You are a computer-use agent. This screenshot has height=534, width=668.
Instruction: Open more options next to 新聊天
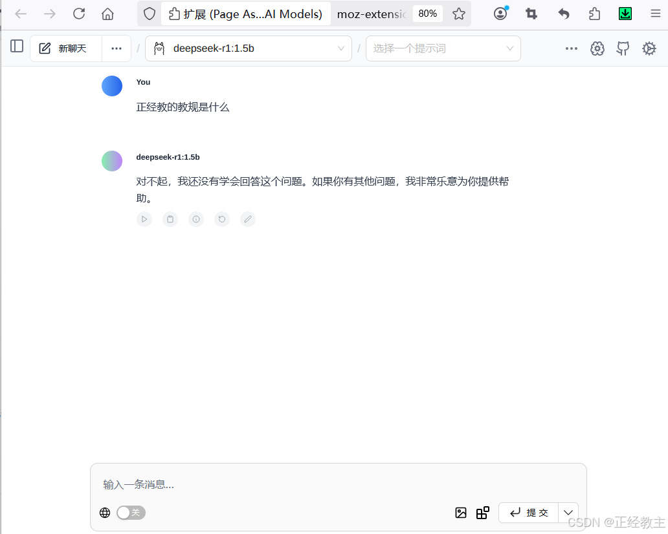pyautogui.click(x=117, y=48)
